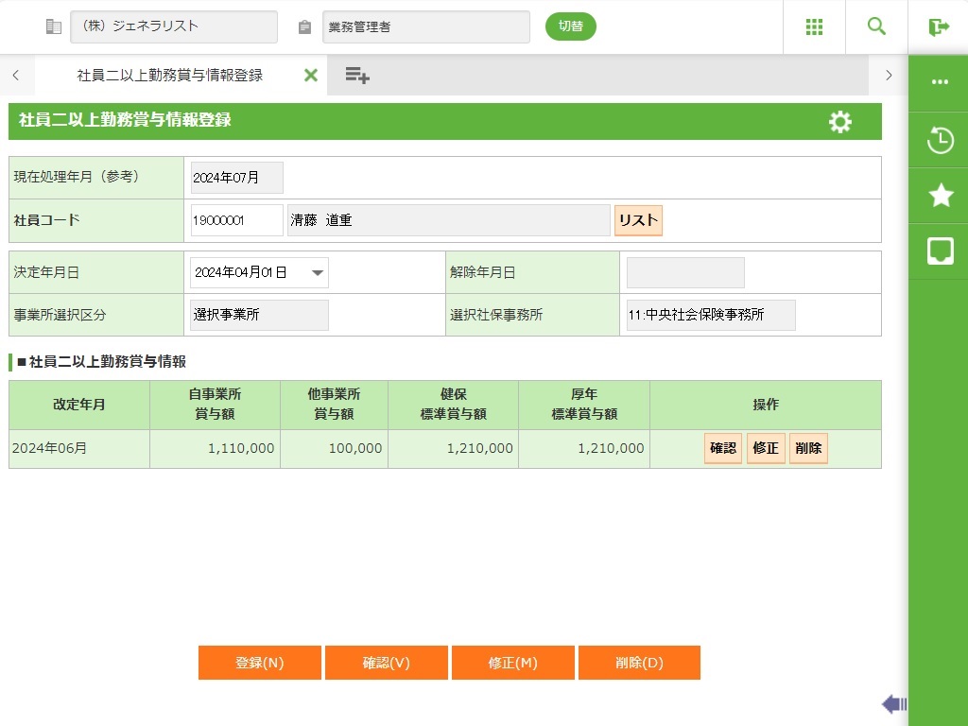Select the 社員二以上勤務賞与情報登録 tab
Screen dimensions: 968x726
click(170, 76)
